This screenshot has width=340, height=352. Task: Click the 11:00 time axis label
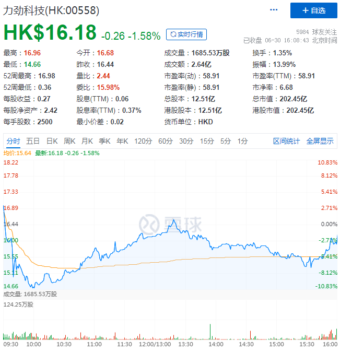94,344
